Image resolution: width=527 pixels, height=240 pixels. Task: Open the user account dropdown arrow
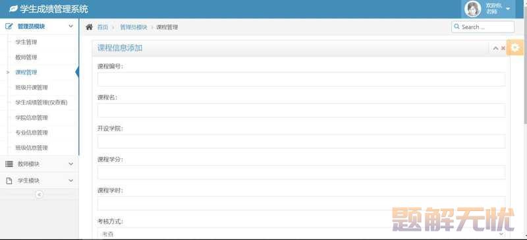point(508,9)
